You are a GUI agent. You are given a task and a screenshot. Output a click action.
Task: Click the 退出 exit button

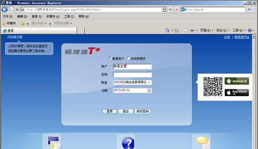(x=126, y=111)
